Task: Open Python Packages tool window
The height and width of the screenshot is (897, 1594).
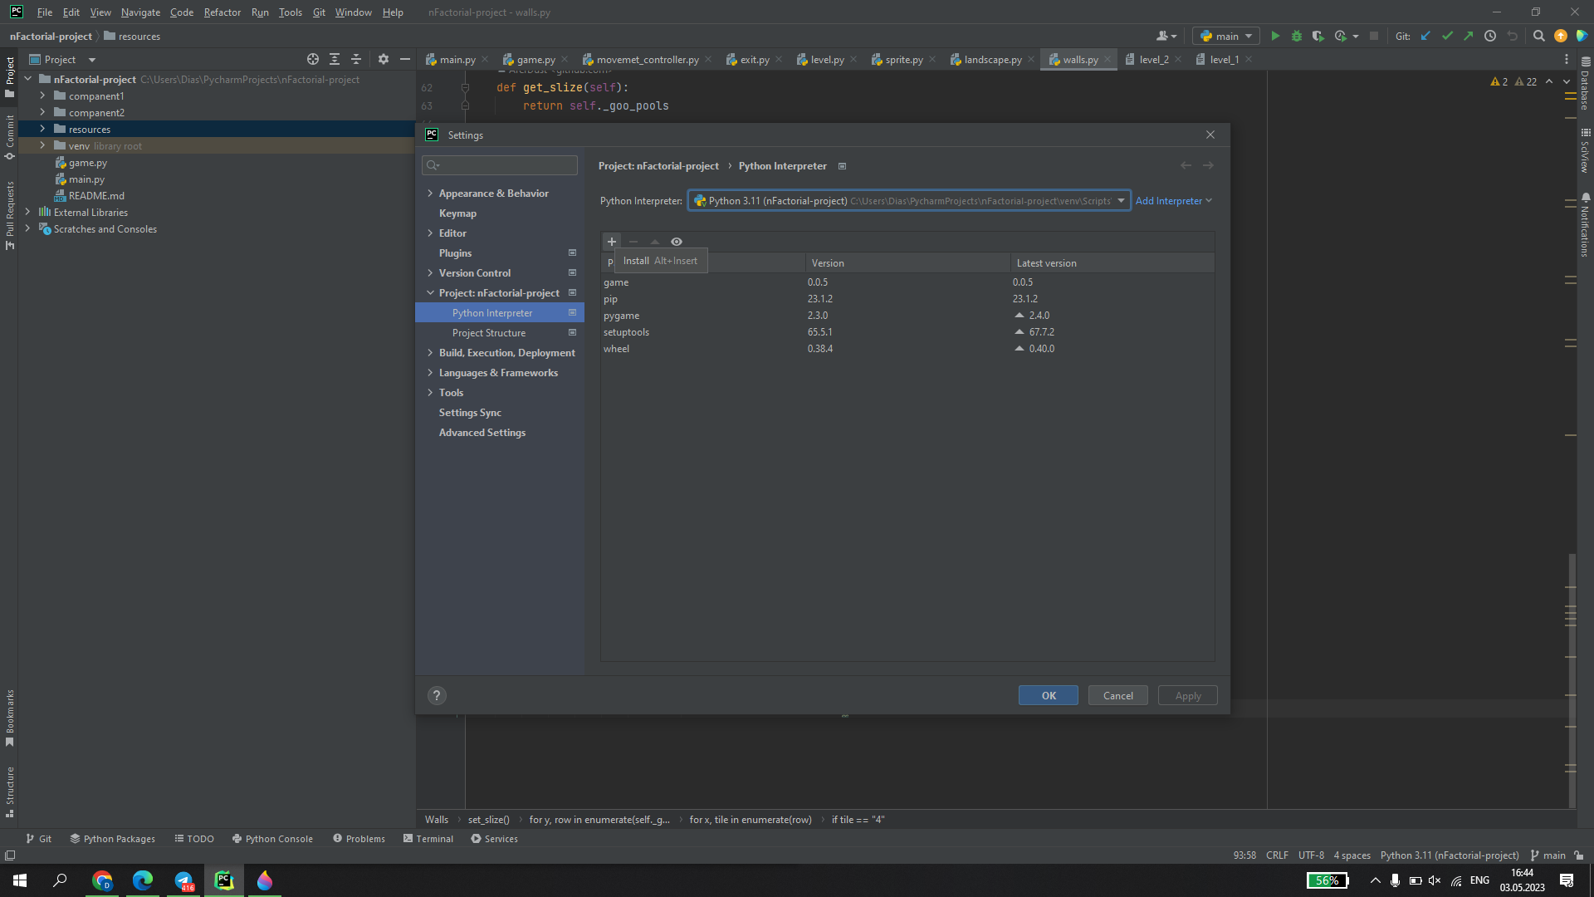Action: point(112,839)
